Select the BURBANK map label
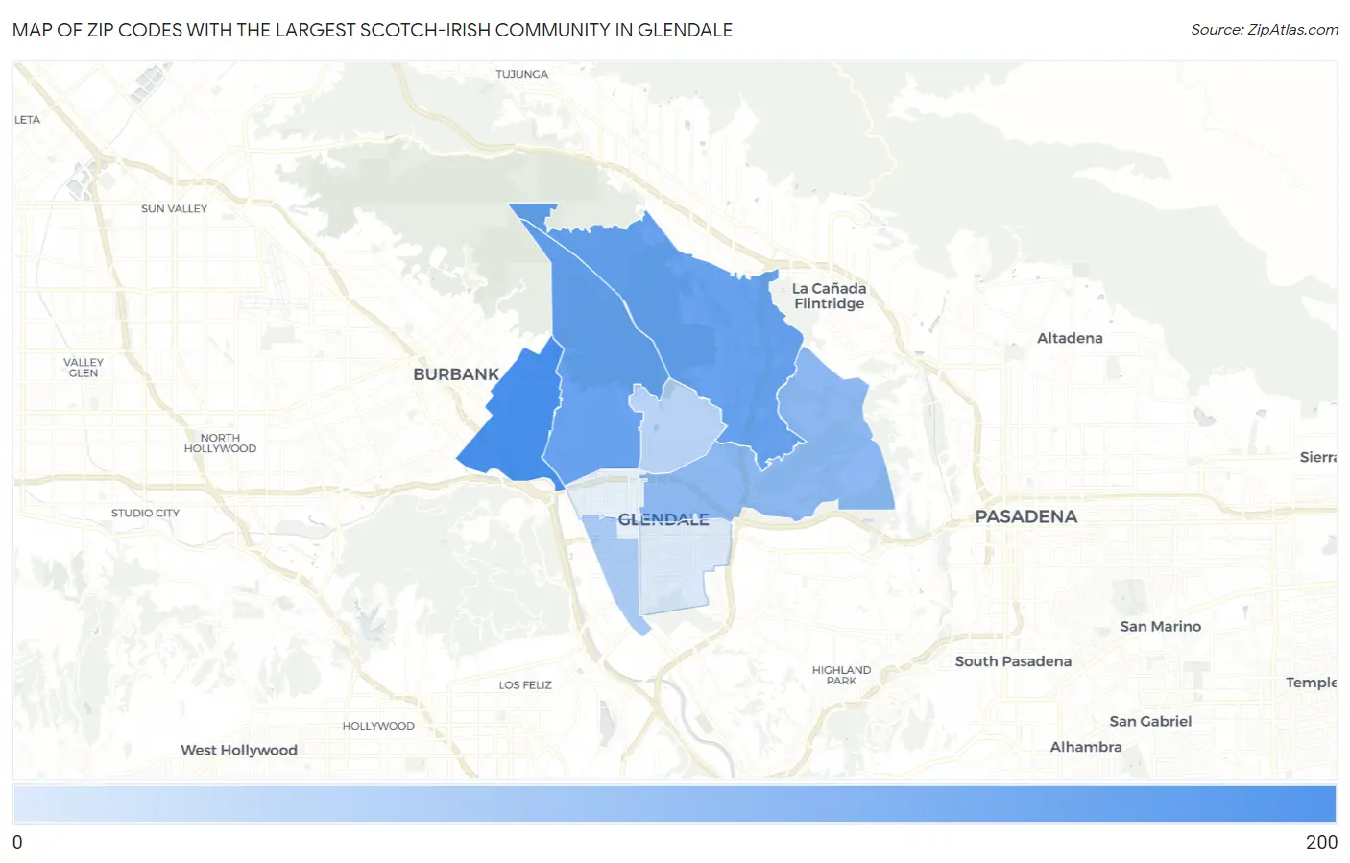This screenshot has height=863, width=1350. coord(456,374)
